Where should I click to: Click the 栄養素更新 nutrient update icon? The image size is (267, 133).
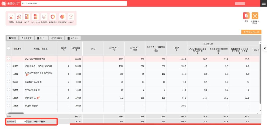pyautogui.click(x=62, y=17)
